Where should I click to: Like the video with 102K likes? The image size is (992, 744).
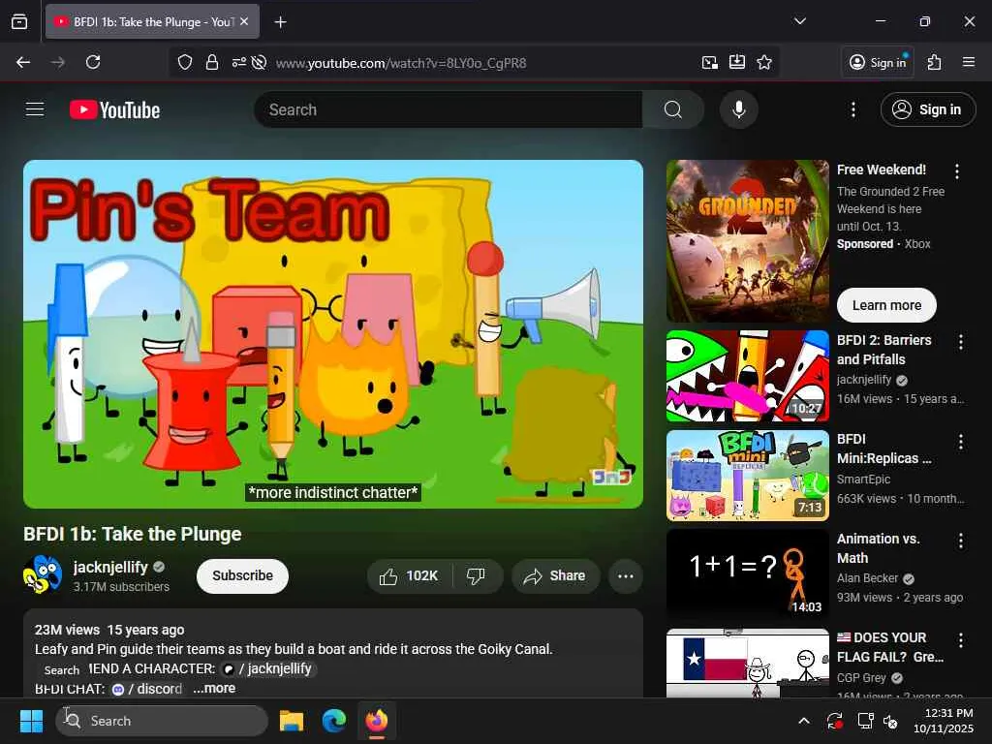[409, 575]
